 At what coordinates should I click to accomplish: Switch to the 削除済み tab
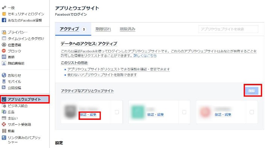(x=127, y=29)
